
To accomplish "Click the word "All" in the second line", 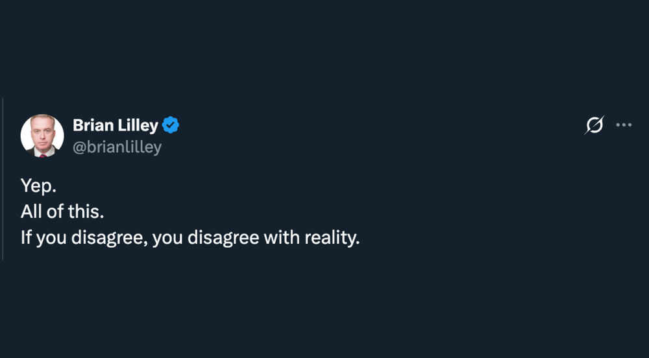I will 31,211.
